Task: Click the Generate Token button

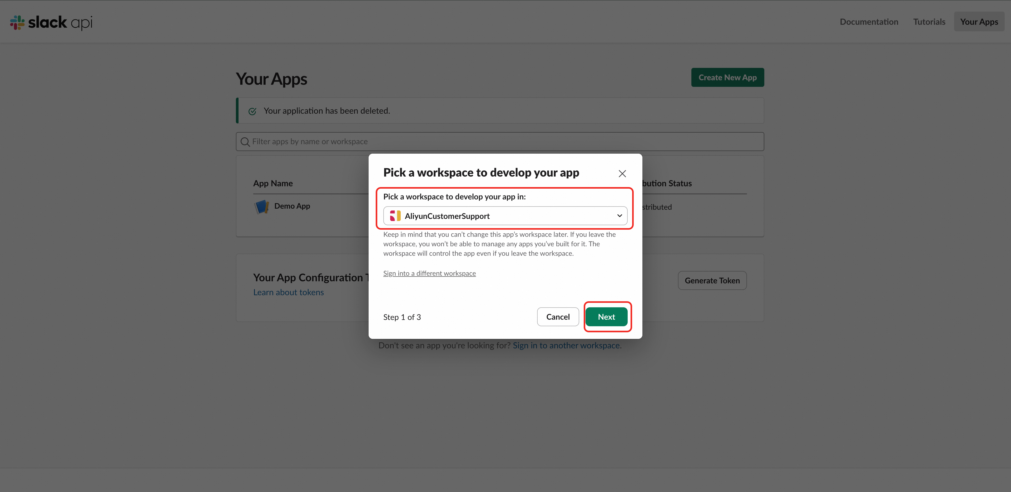Action: click(712, 280)
